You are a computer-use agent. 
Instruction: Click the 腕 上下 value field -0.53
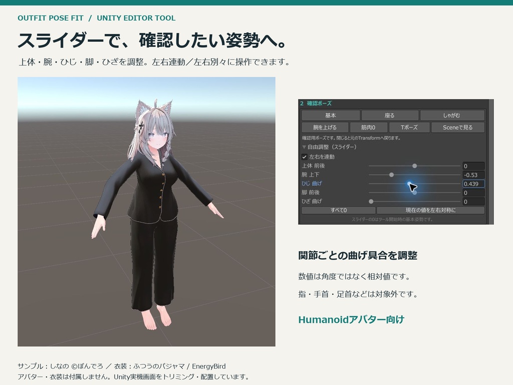473,175
